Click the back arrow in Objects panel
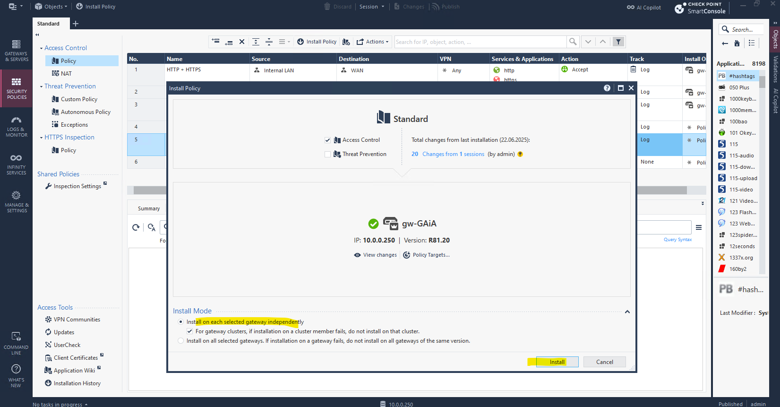Image resolution: width=780 pixels, height=407 pixels. [x=725, y=43]
